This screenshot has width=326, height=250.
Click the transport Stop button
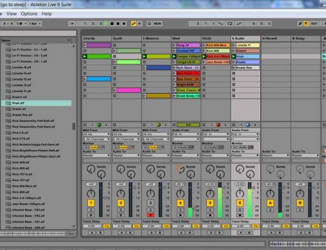coord(112,24)
